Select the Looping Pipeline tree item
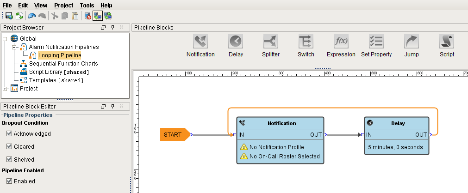The image size is (468, 193). 60,55
